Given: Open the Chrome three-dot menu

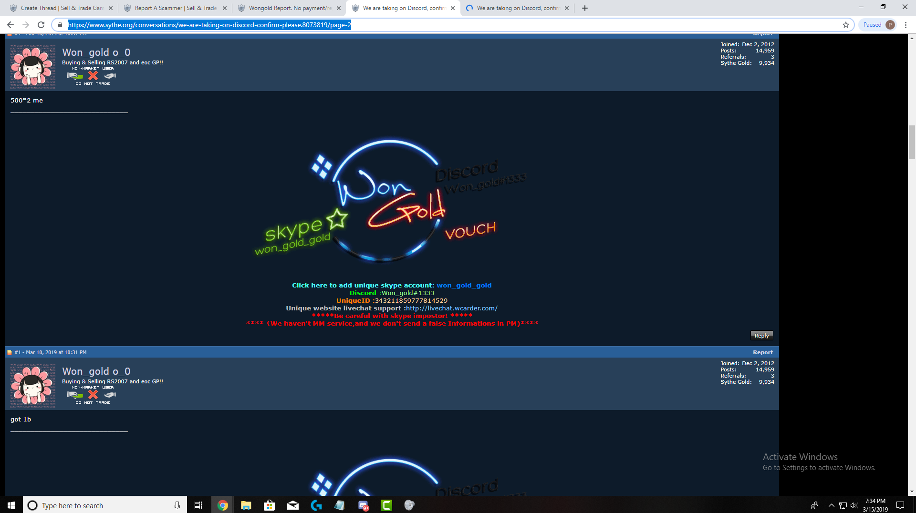Looking at the screenshot, I should [x=906, y=25].
